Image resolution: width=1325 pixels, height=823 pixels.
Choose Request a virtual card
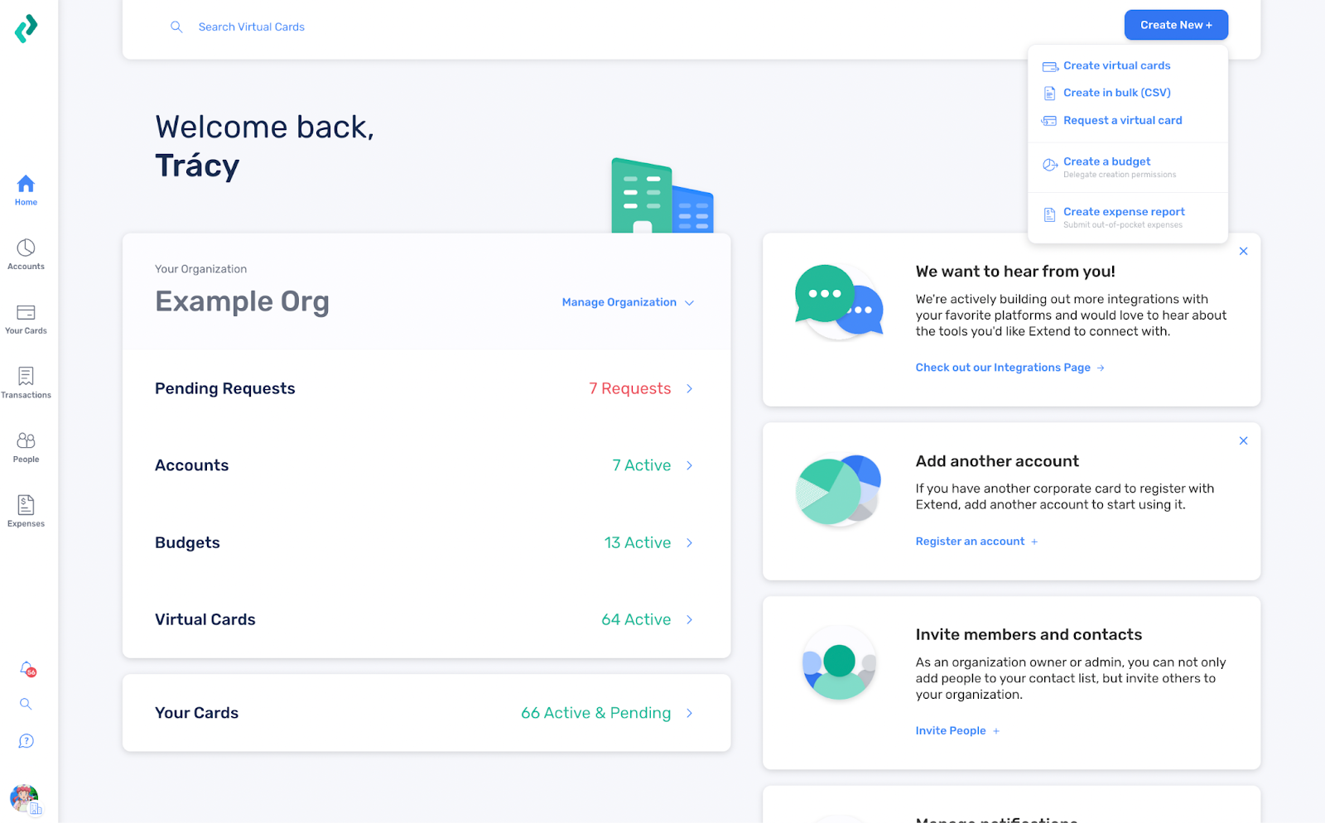[1122, 120]
